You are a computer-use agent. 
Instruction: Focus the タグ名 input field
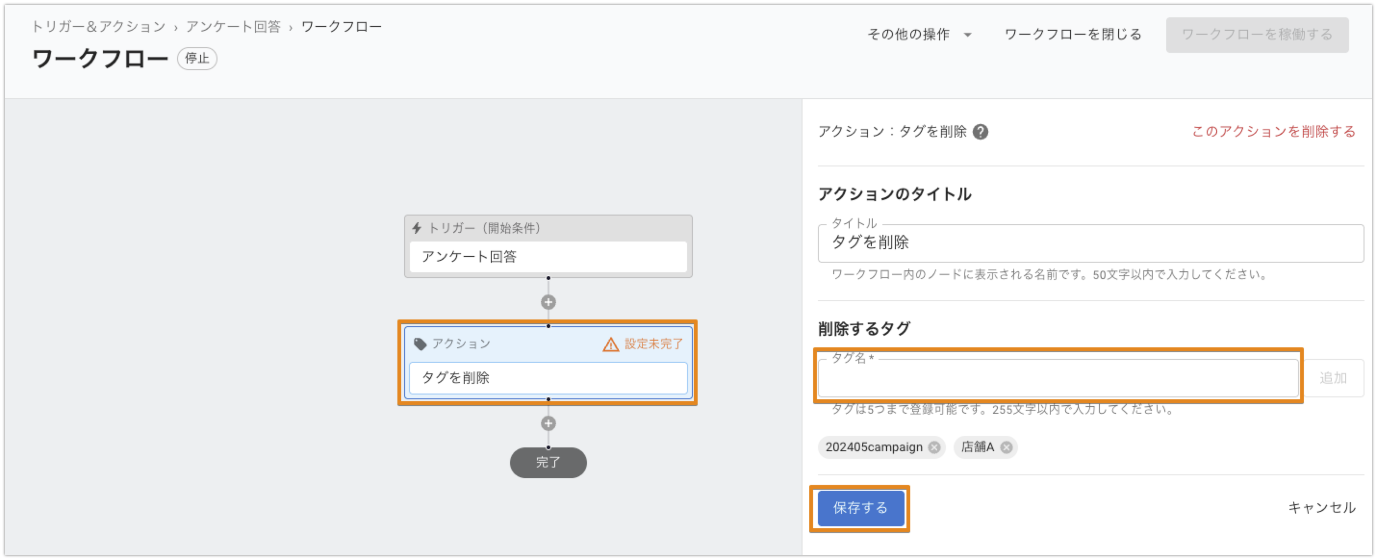coord(1058,378)
